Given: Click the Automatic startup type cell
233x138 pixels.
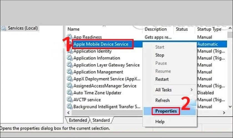Looking at the screenshot, I should (207, 44).
